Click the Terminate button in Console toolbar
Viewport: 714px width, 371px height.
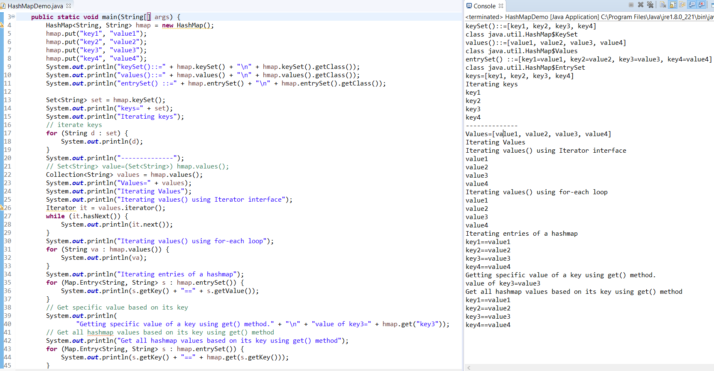[631, 5]
